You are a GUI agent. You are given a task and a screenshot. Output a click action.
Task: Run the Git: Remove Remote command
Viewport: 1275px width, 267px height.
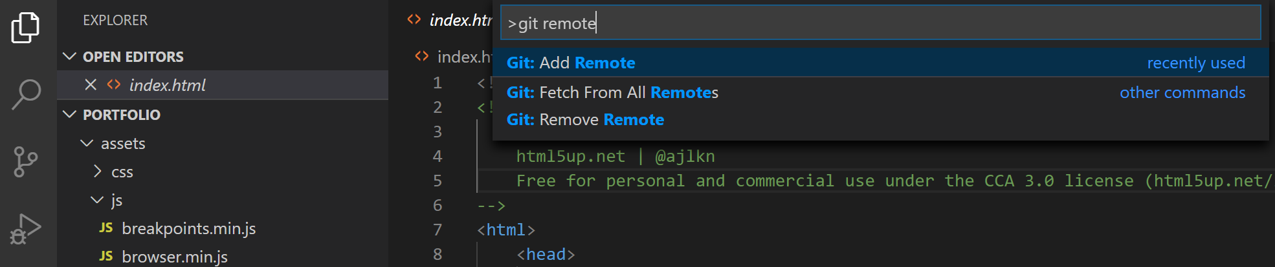585,119
